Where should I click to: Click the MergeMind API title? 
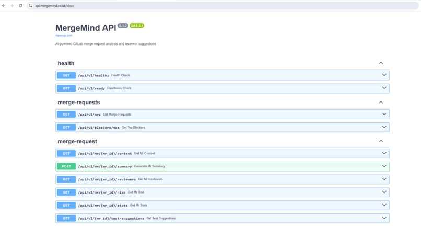tap(86, 28)
